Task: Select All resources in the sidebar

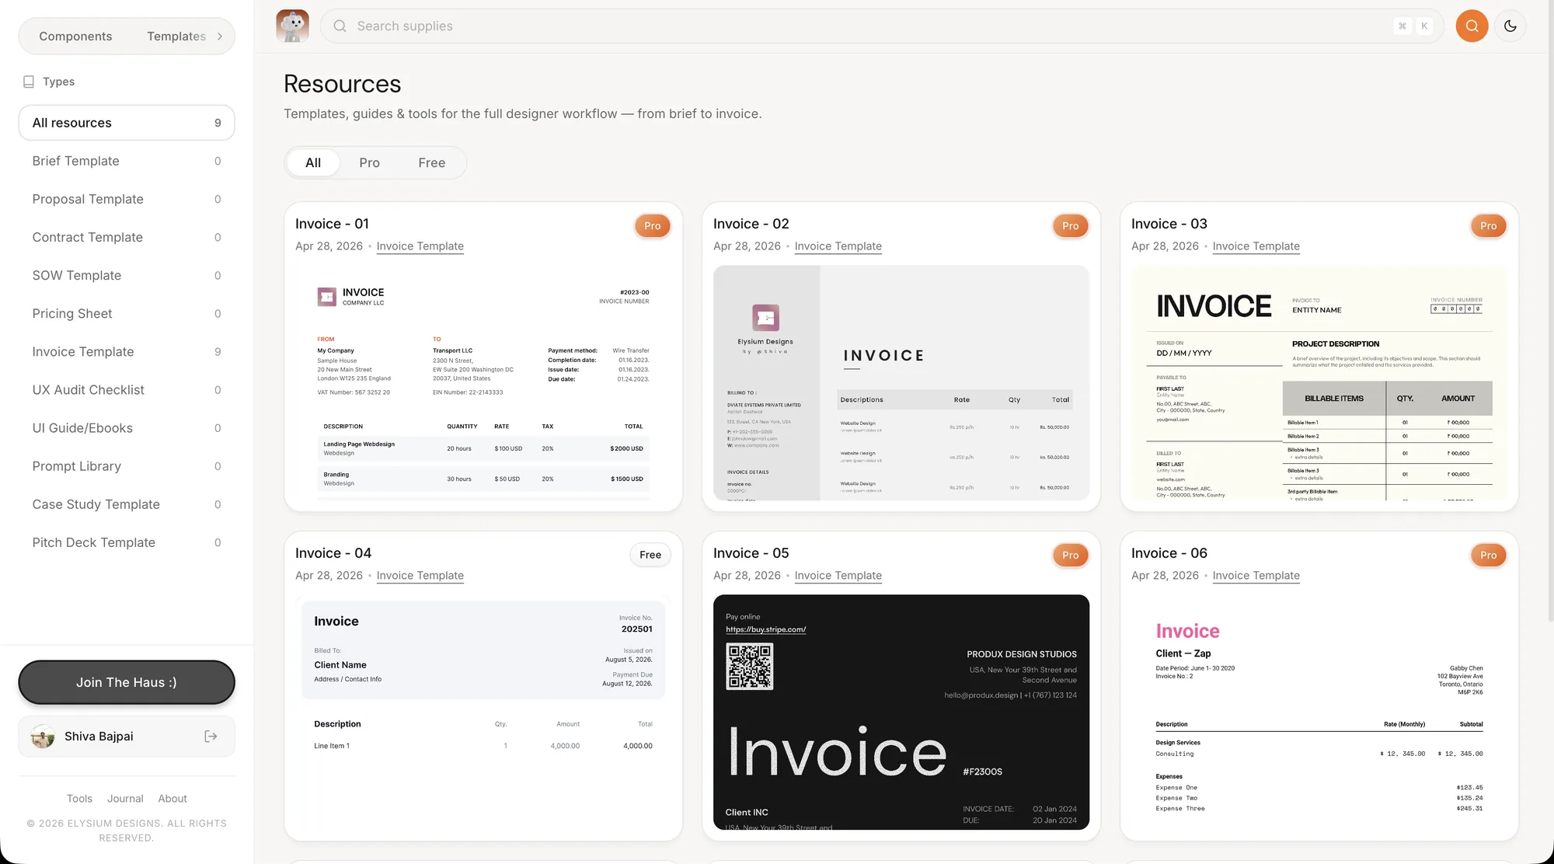Action: 127,123
